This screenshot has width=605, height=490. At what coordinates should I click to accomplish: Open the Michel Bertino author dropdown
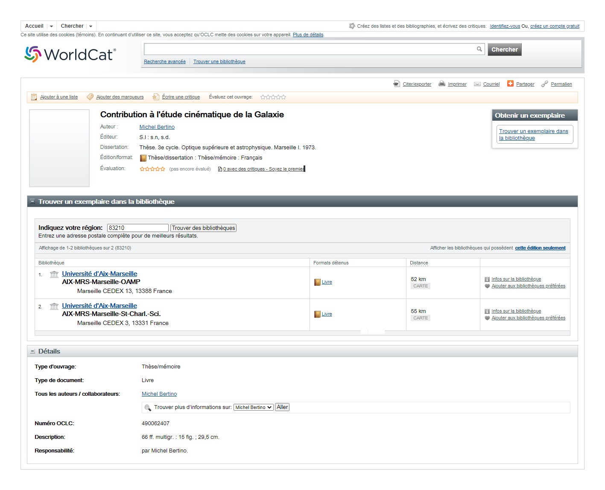(x=254, y=407)
